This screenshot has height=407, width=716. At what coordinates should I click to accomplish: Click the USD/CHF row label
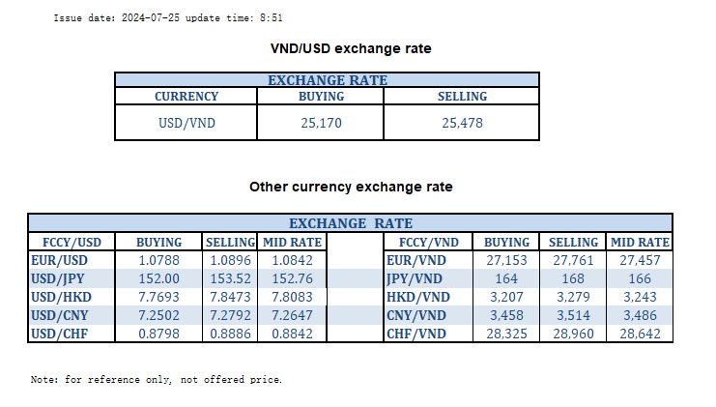pyautogui.click(x=58, y=334)
